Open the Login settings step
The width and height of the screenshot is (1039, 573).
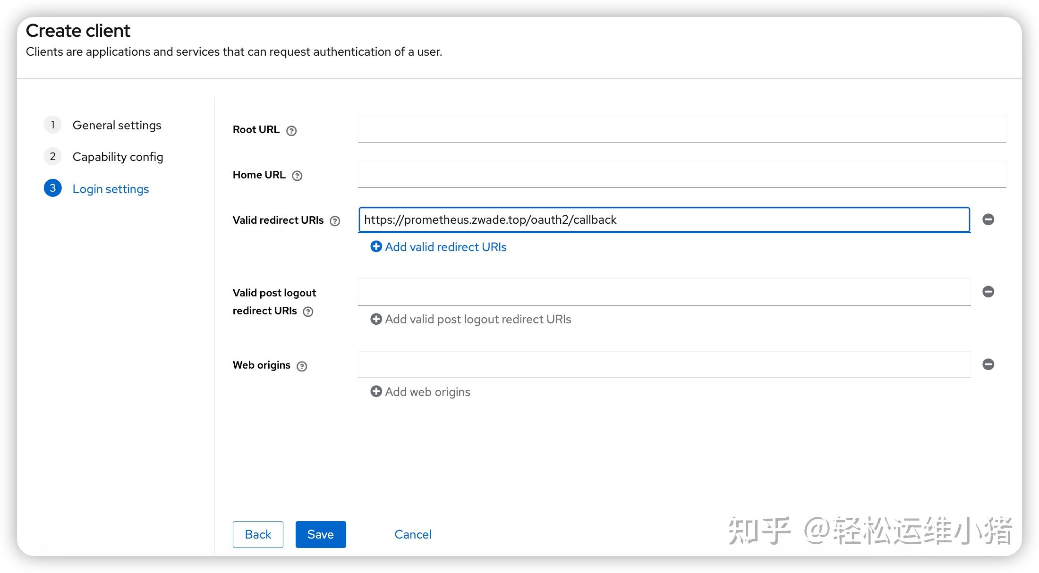click(x=111, y=188)
